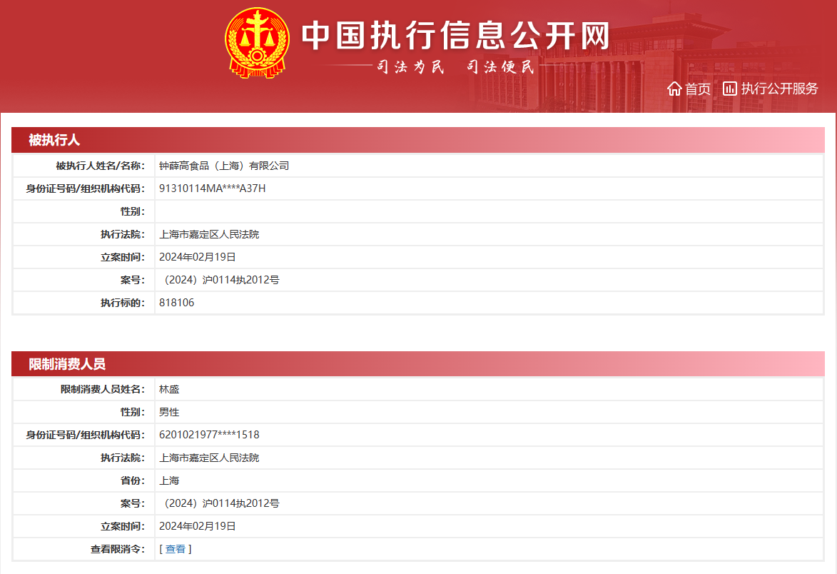Viewport: 837px width, 574px height.
Task: Select the 限制消费人员 section header
Action: pyautogui.click(x=418, y=364)
